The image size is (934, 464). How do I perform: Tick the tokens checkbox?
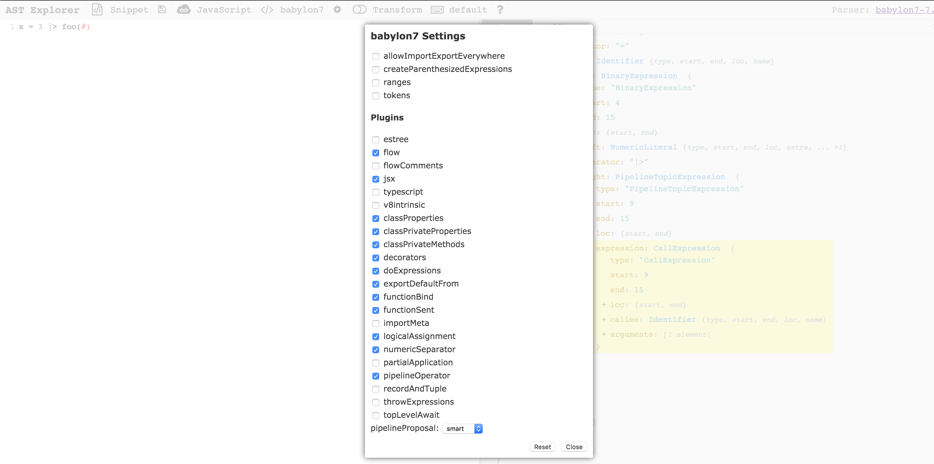376,96
